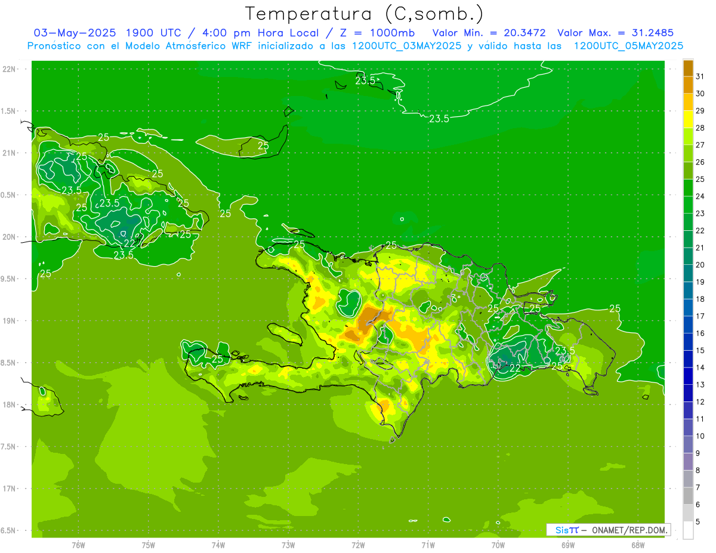
Task: Click the "18N" latitude label
Action: click(x=9, y=405)
